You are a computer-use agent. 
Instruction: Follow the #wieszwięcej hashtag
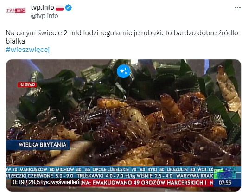tap(28, 50)
